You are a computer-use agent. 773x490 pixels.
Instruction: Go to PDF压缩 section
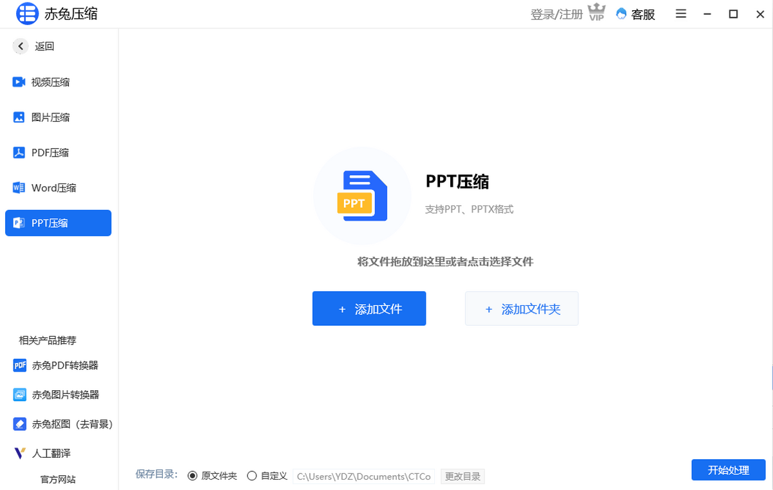[50, 153]
